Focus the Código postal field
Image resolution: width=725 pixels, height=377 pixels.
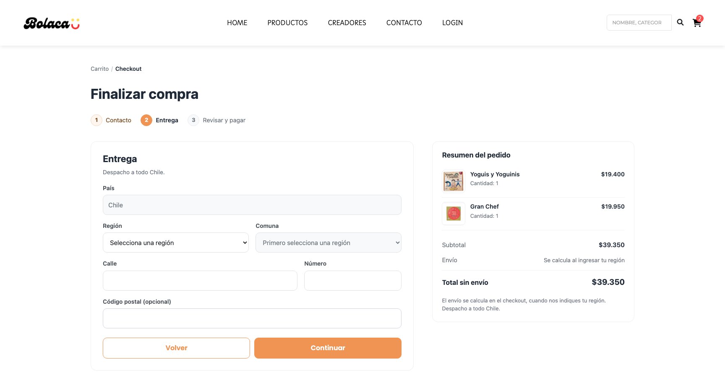[x=252, y=318]
